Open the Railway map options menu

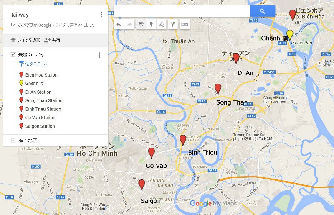[101, 15]
